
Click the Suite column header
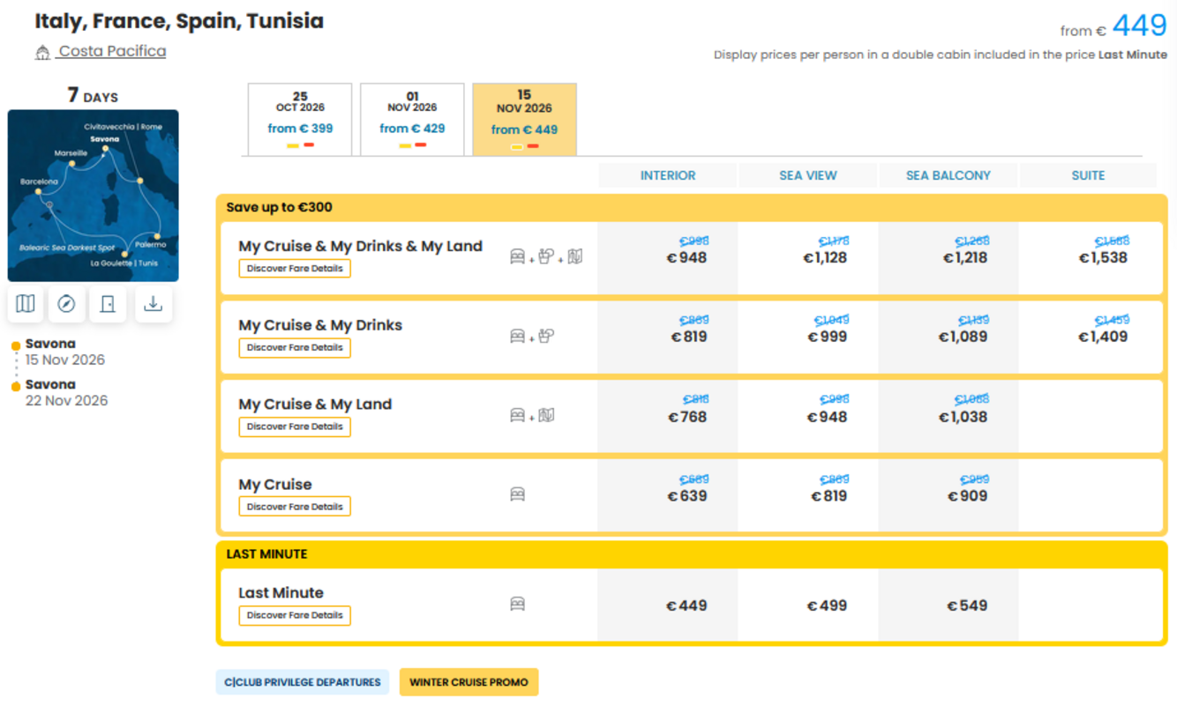1088,175
